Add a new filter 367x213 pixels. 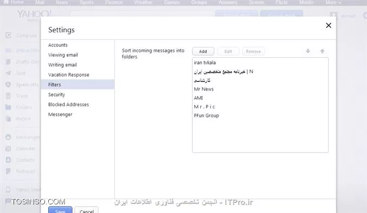(203, 51)
